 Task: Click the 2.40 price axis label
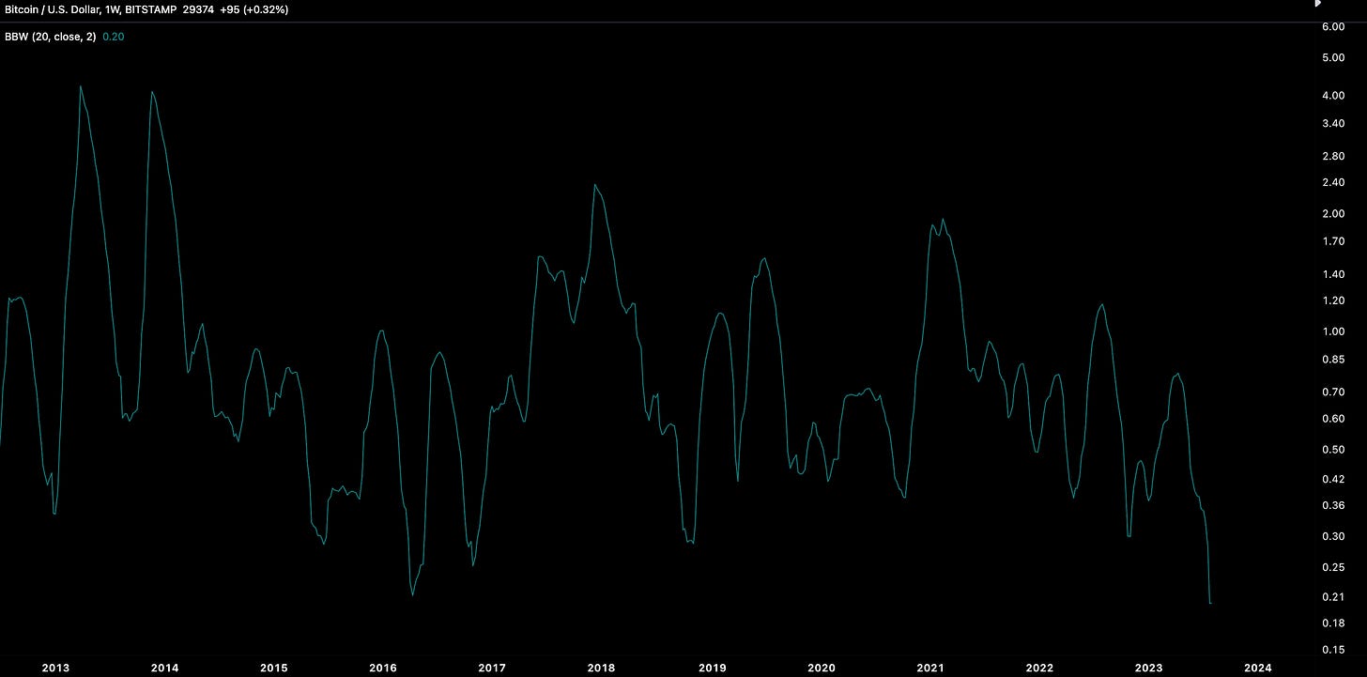[1333, 182]
